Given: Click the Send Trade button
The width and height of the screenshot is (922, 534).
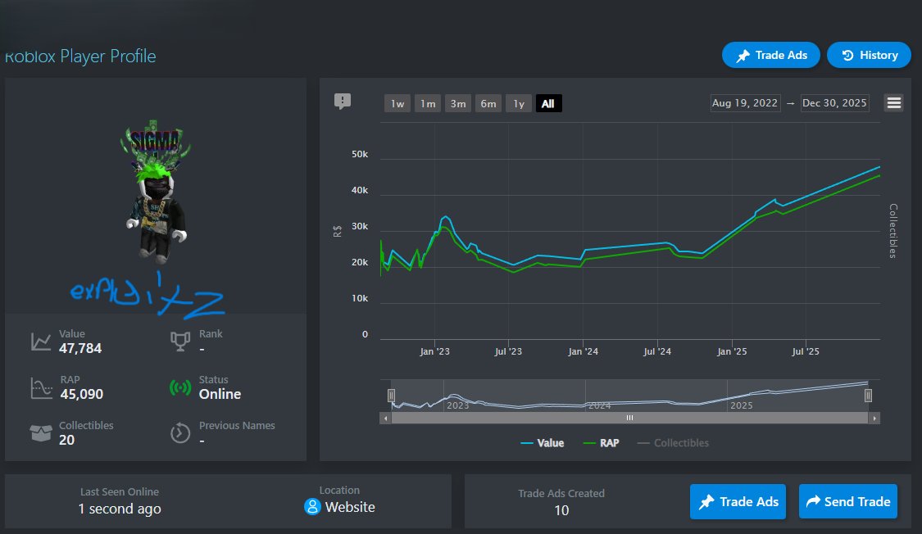Looking at the screenshot, I should point(848,502).
